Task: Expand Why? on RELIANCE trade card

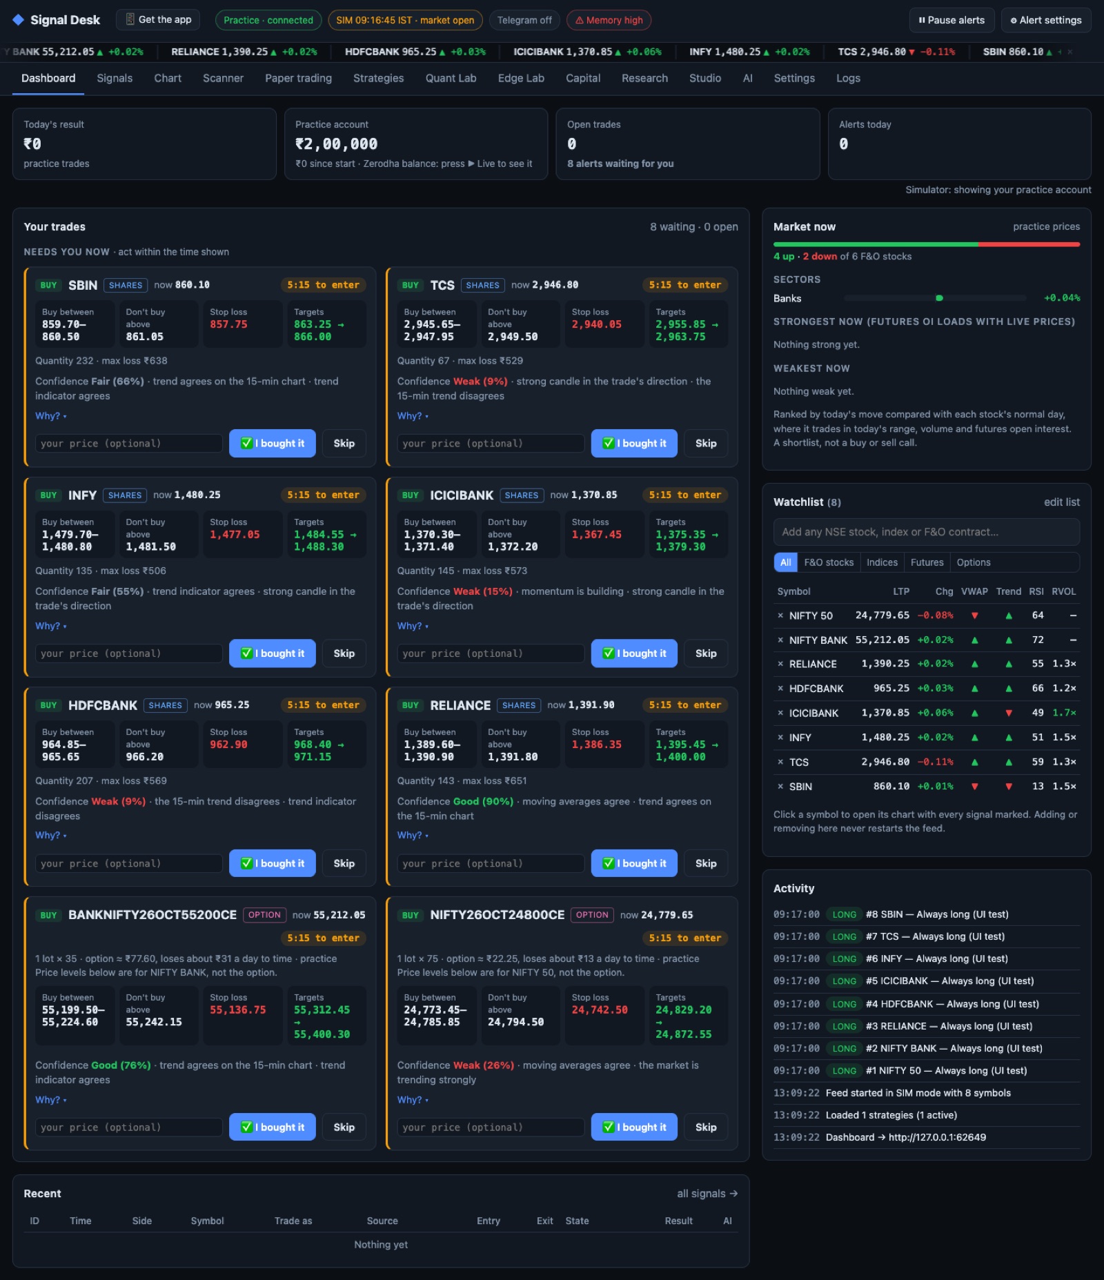Action: (413, 835)
